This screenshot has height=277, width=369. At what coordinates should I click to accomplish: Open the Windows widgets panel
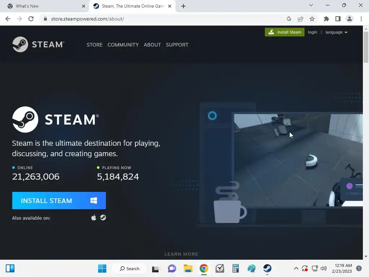pyautogui.click(x=10, y=268)
